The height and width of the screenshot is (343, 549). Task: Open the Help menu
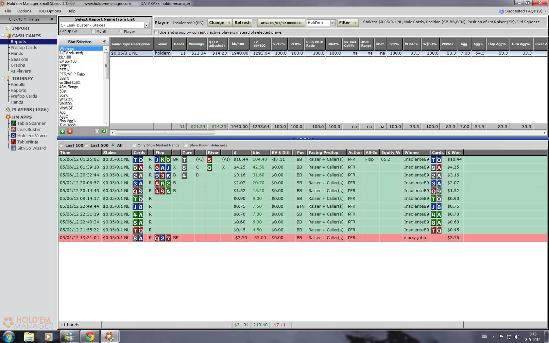coord(71,11)
